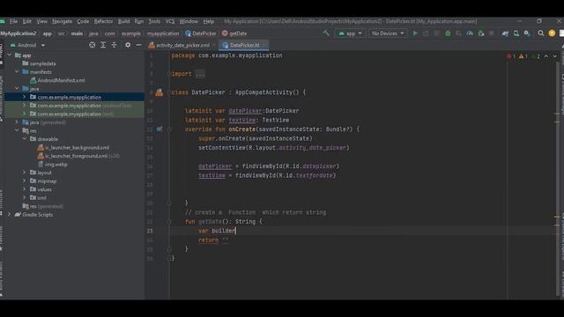The height and width of the screenshot is (317, 564).
Task: Go to next highlighted error arrow
Action: pos(554,56)
